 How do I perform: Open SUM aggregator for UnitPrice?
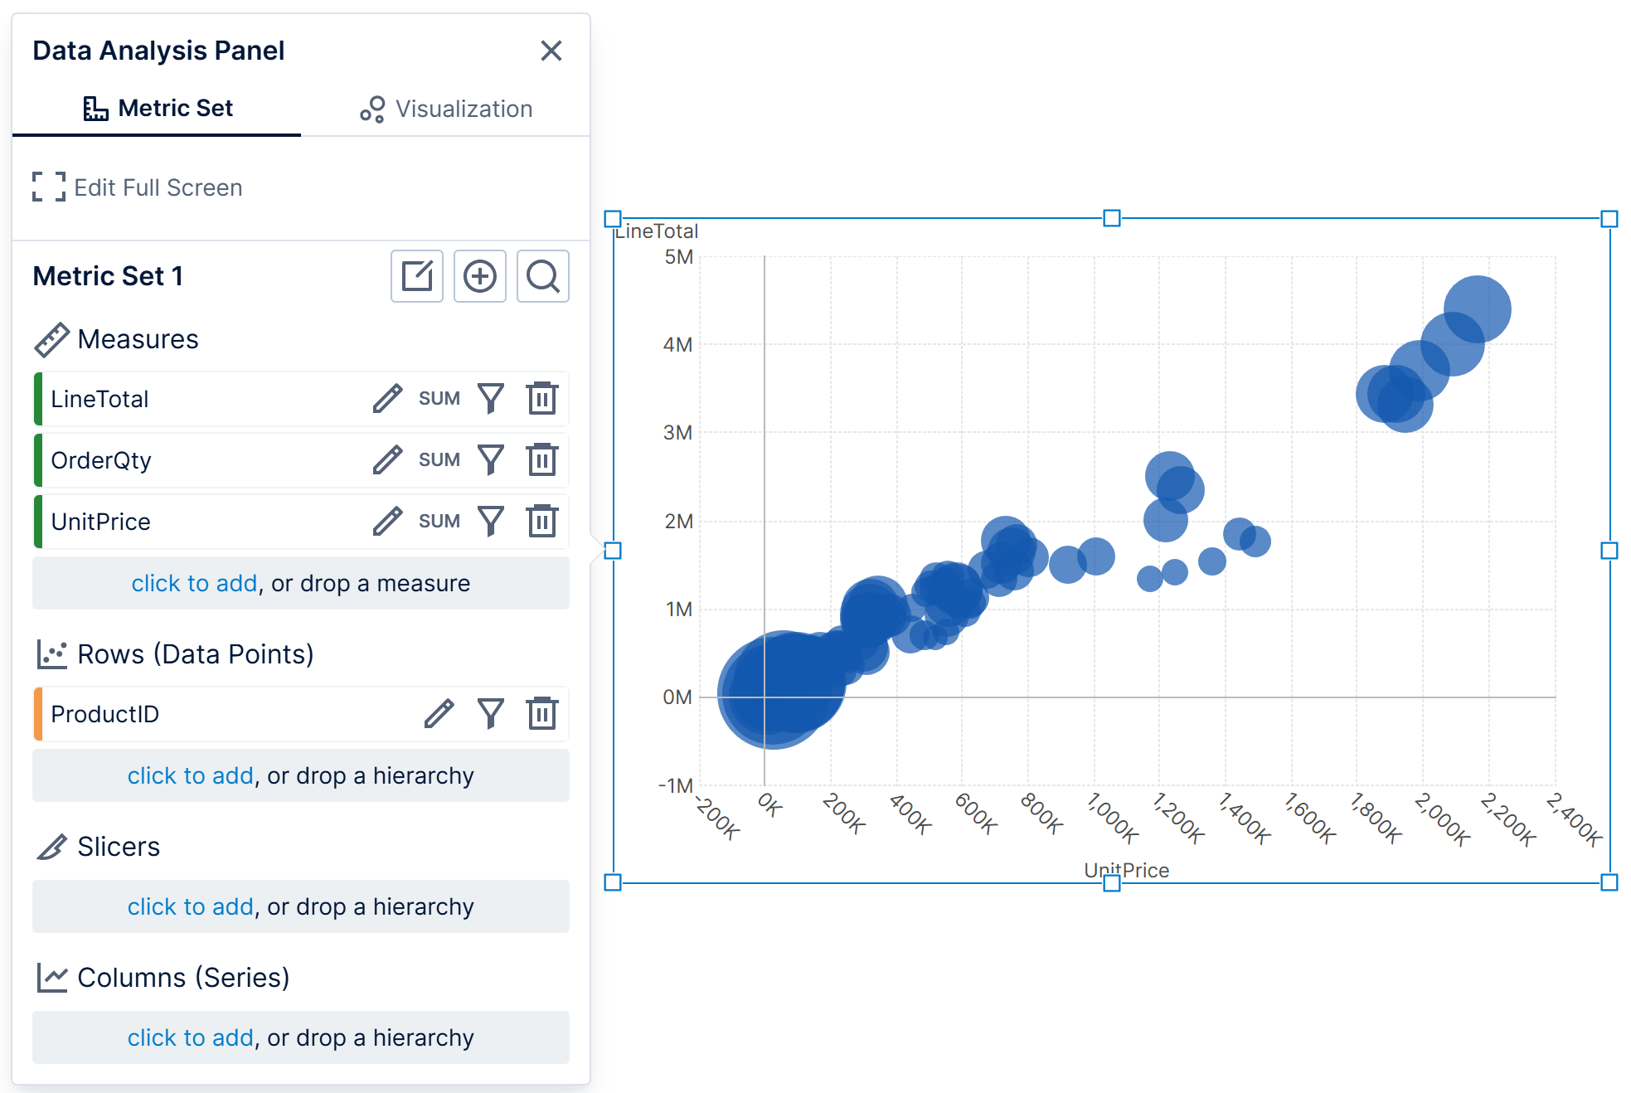439,522
